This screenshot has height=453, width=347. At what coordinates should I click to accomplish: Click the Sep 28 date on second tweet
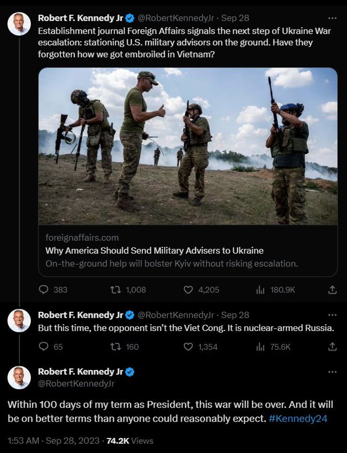pos(235,315)
